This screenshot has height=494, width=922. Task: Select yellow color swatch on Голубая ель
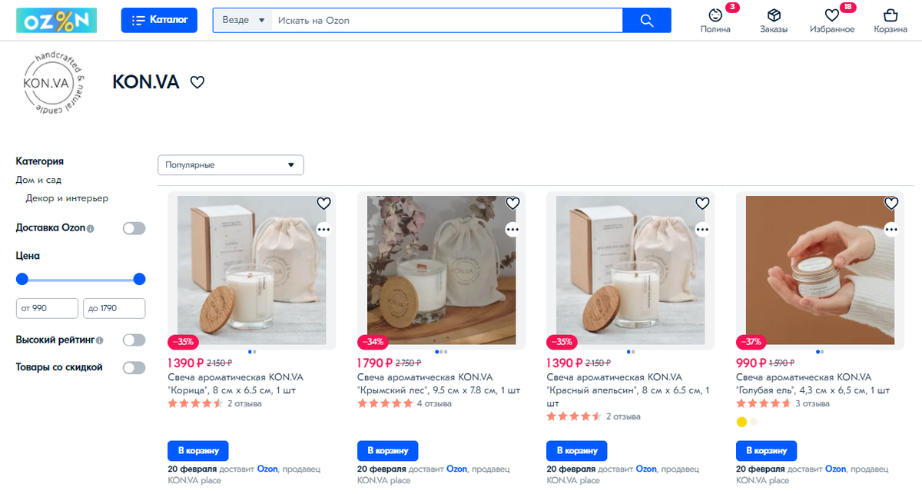pyautogui.click(x=741, y=422)
